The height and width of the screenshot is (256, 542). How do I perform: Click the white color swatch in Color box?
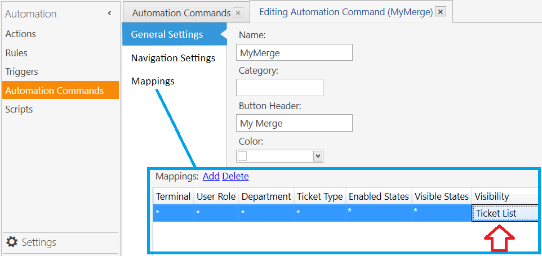[x=243, y=156]
